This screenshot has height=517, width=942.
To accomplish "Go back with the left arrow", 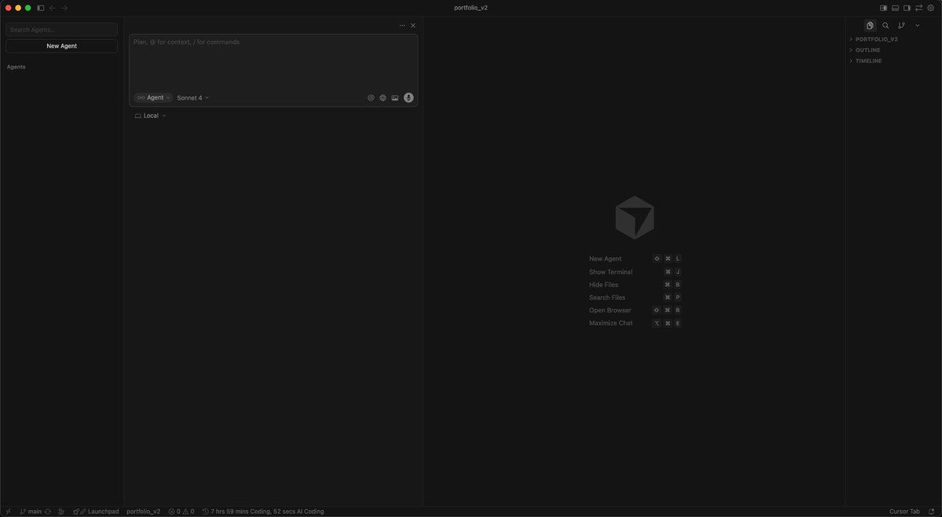I will click(53, 8).
